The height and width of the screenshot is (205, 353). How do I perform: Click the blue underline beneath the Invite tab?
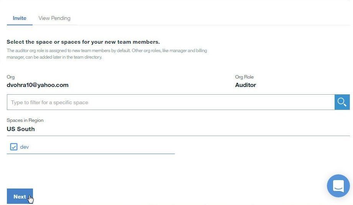(20, 25)
